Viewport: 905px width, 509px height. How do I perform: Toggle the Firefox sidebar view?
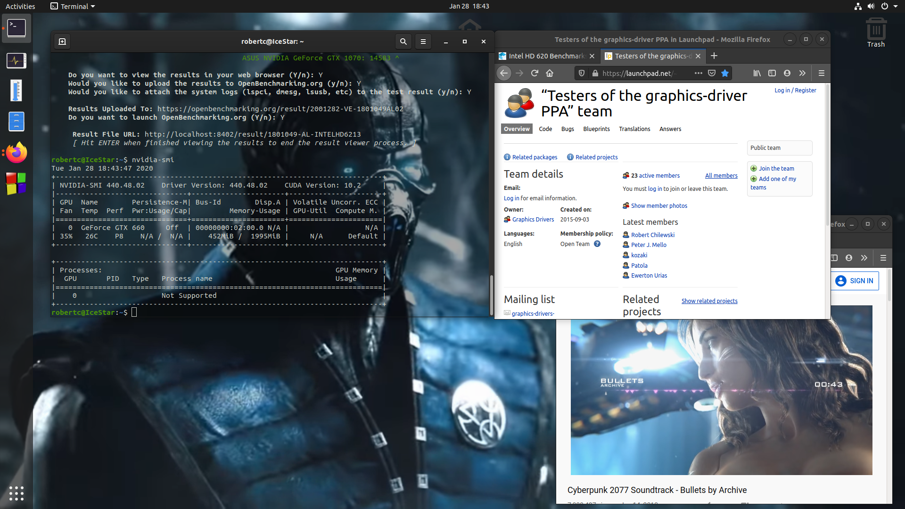772,73
